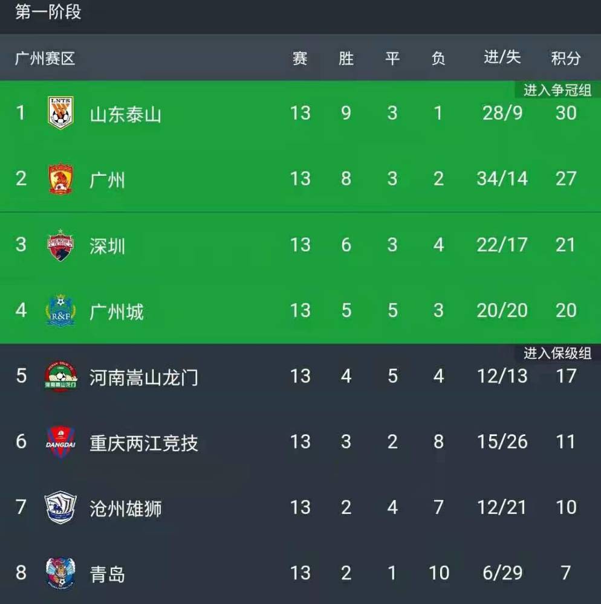This screenshot has width=601, height=604.
Task: Click the 进入争冠组 badge
Action: pyautogui.click(x=557, y=90)
